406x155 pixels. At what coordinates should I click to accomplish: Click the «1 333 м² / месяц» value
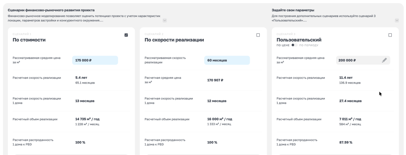pos(219,124)
